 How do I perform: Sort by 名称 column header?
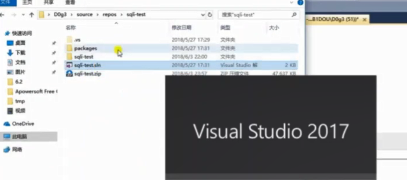71,28
